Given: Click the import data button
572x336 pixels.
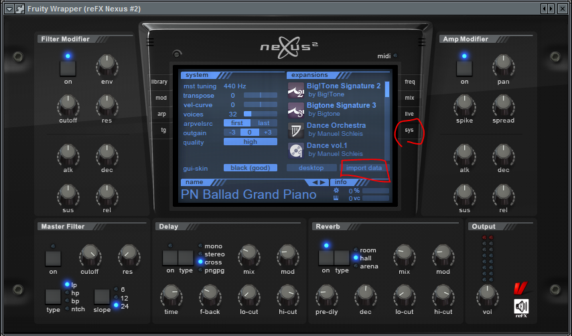Looking at the screenshot, I should pos(364,167).
